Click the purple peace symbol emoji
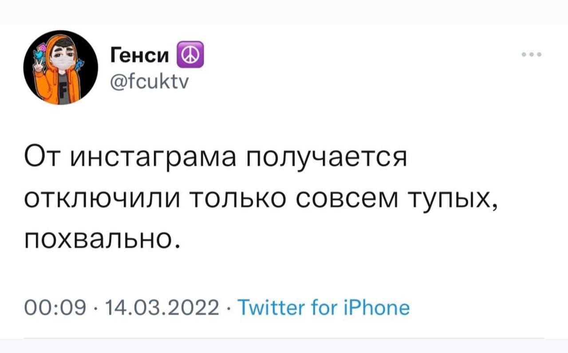Screen dimensions: 568x353 click(190, 54)
